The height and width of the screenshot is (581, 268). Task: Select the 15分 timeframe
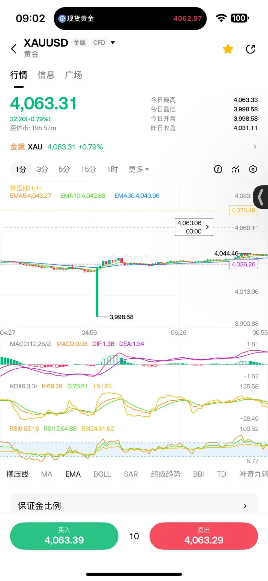pyautogui.click(x=88, y=169)
